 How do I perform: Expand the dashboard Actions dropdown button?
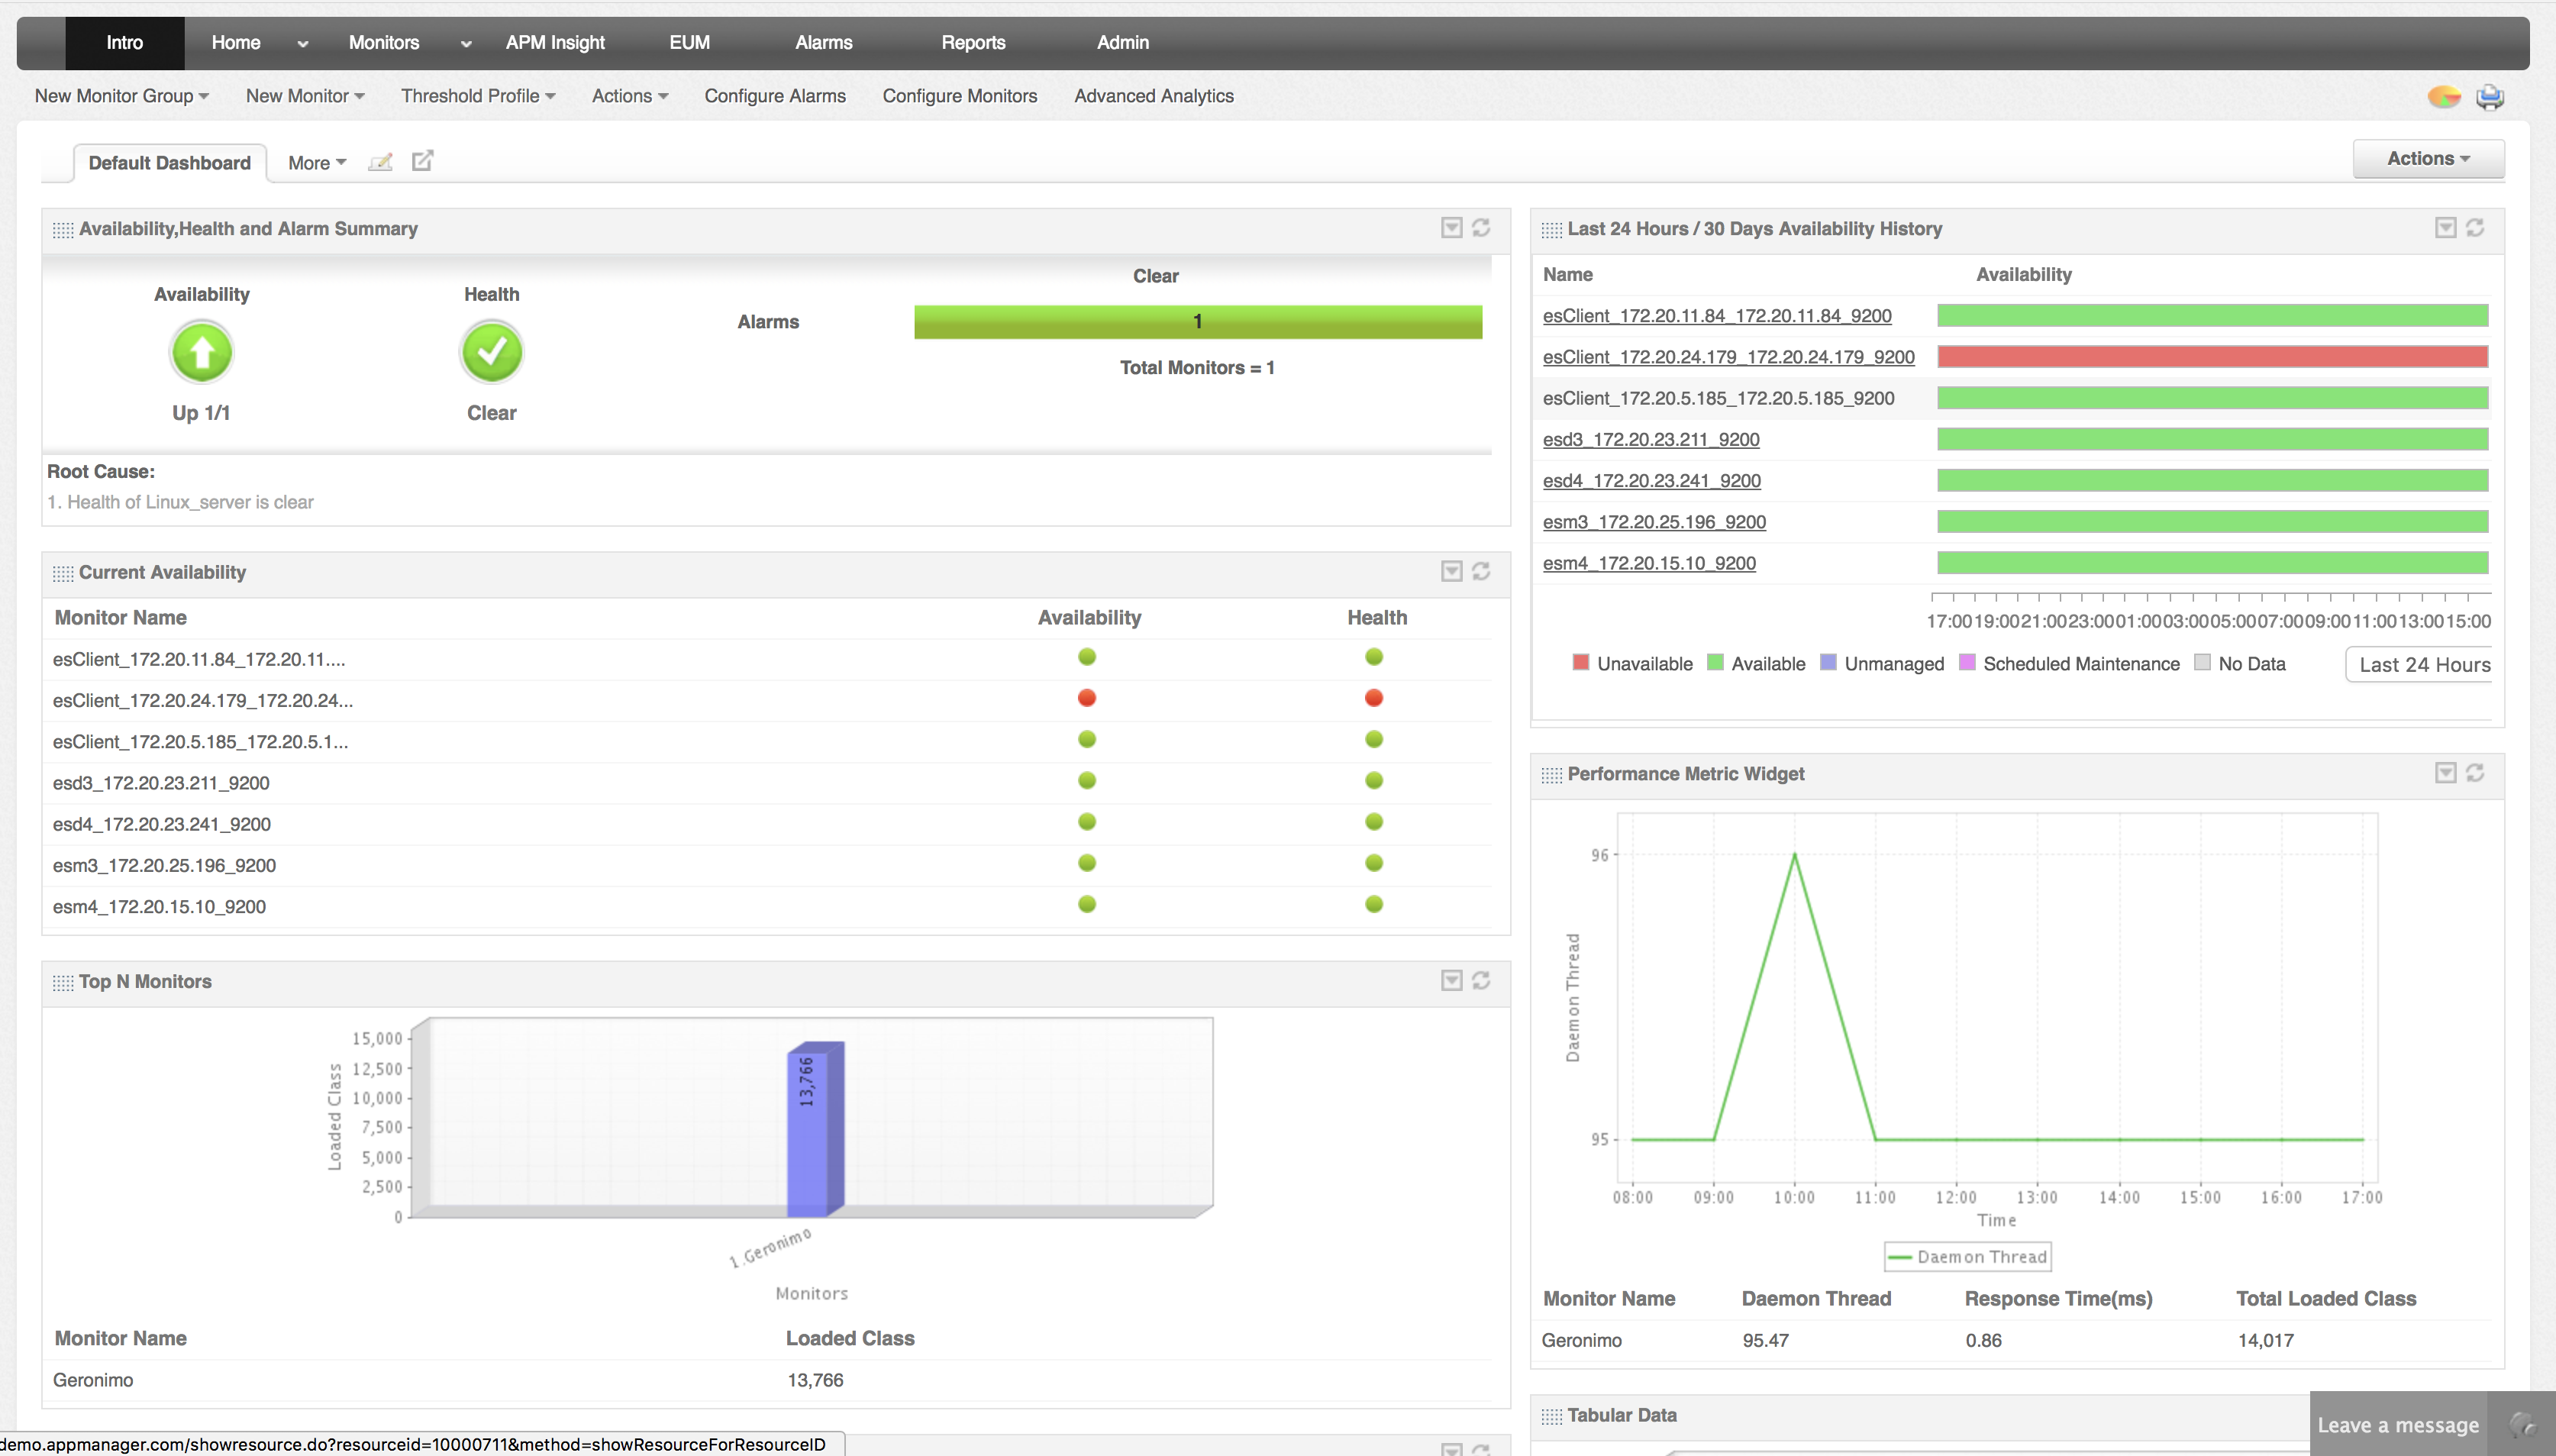2428,159
